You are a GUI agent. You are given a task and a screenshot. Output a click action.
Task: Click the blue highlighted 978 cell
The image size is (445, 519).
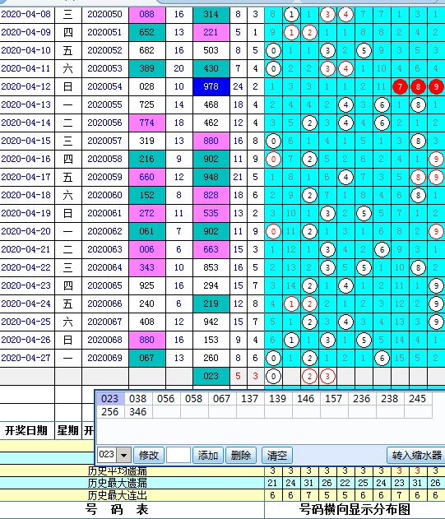211,86
